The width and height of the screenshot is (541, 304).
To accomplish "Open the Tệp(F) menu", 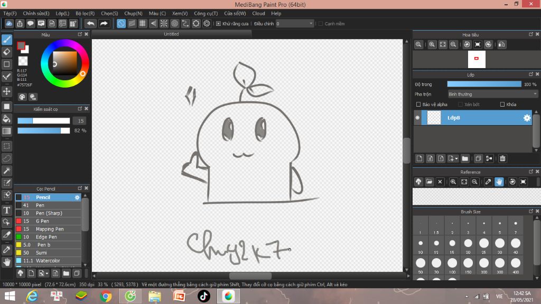I will (10, 13).
